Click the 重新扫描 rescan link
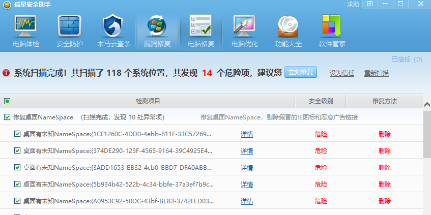Image resolution: width=431 pixels, height=215 pixels. 377,73
